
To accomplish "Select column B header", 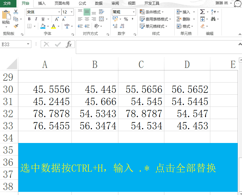I will [x=95, y=64].
